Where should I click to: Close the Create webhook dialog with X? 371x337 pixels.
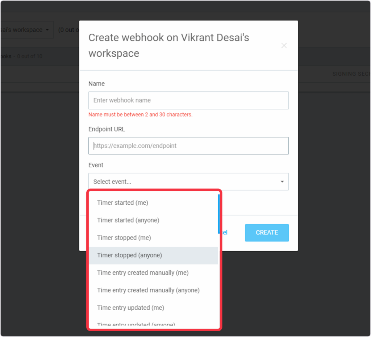pos(284,46)
